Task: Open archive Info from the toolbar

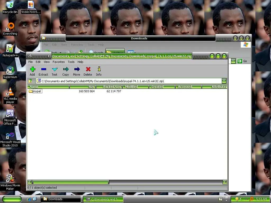Action: pyautogui.click(x=99, y=71)
